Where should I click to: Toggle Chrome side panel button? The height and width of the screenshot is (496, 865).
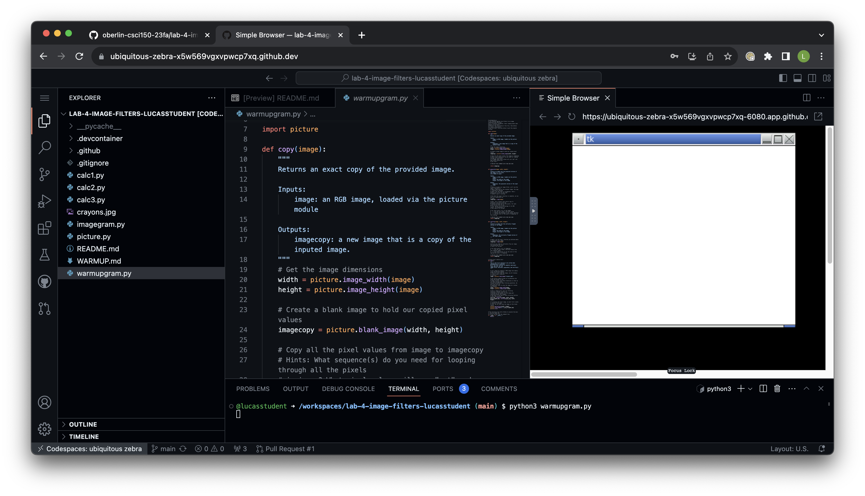[x=785, y=56]
